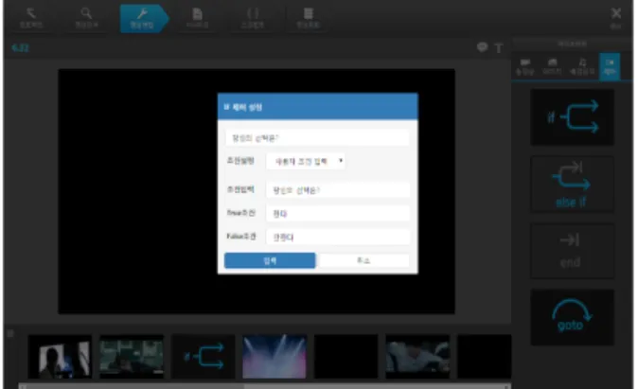638x389 pixels.
Task: Select the sixth timeline thumbnail, dark scene
Action: click(x=417, y=357)
